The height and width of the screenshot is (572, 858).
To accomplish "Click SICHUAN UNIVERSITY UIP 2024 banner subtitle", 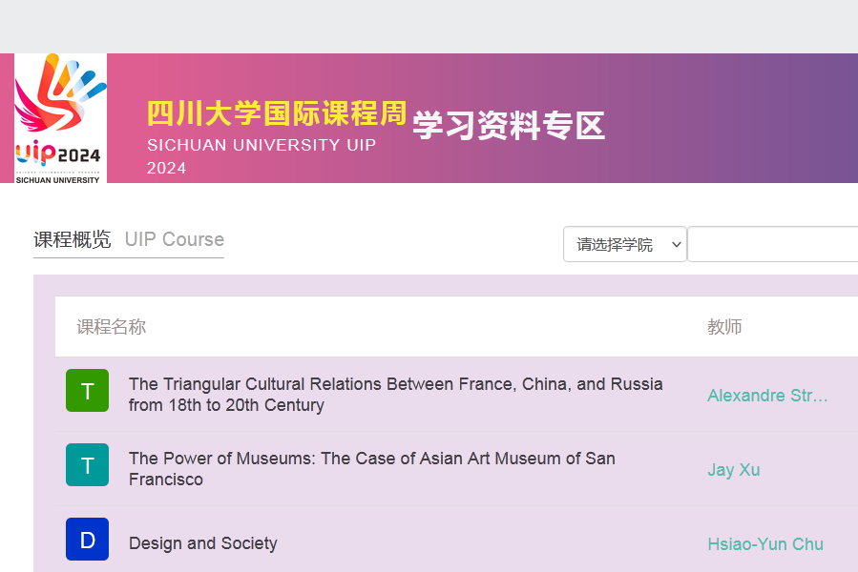I will [262, 156].
